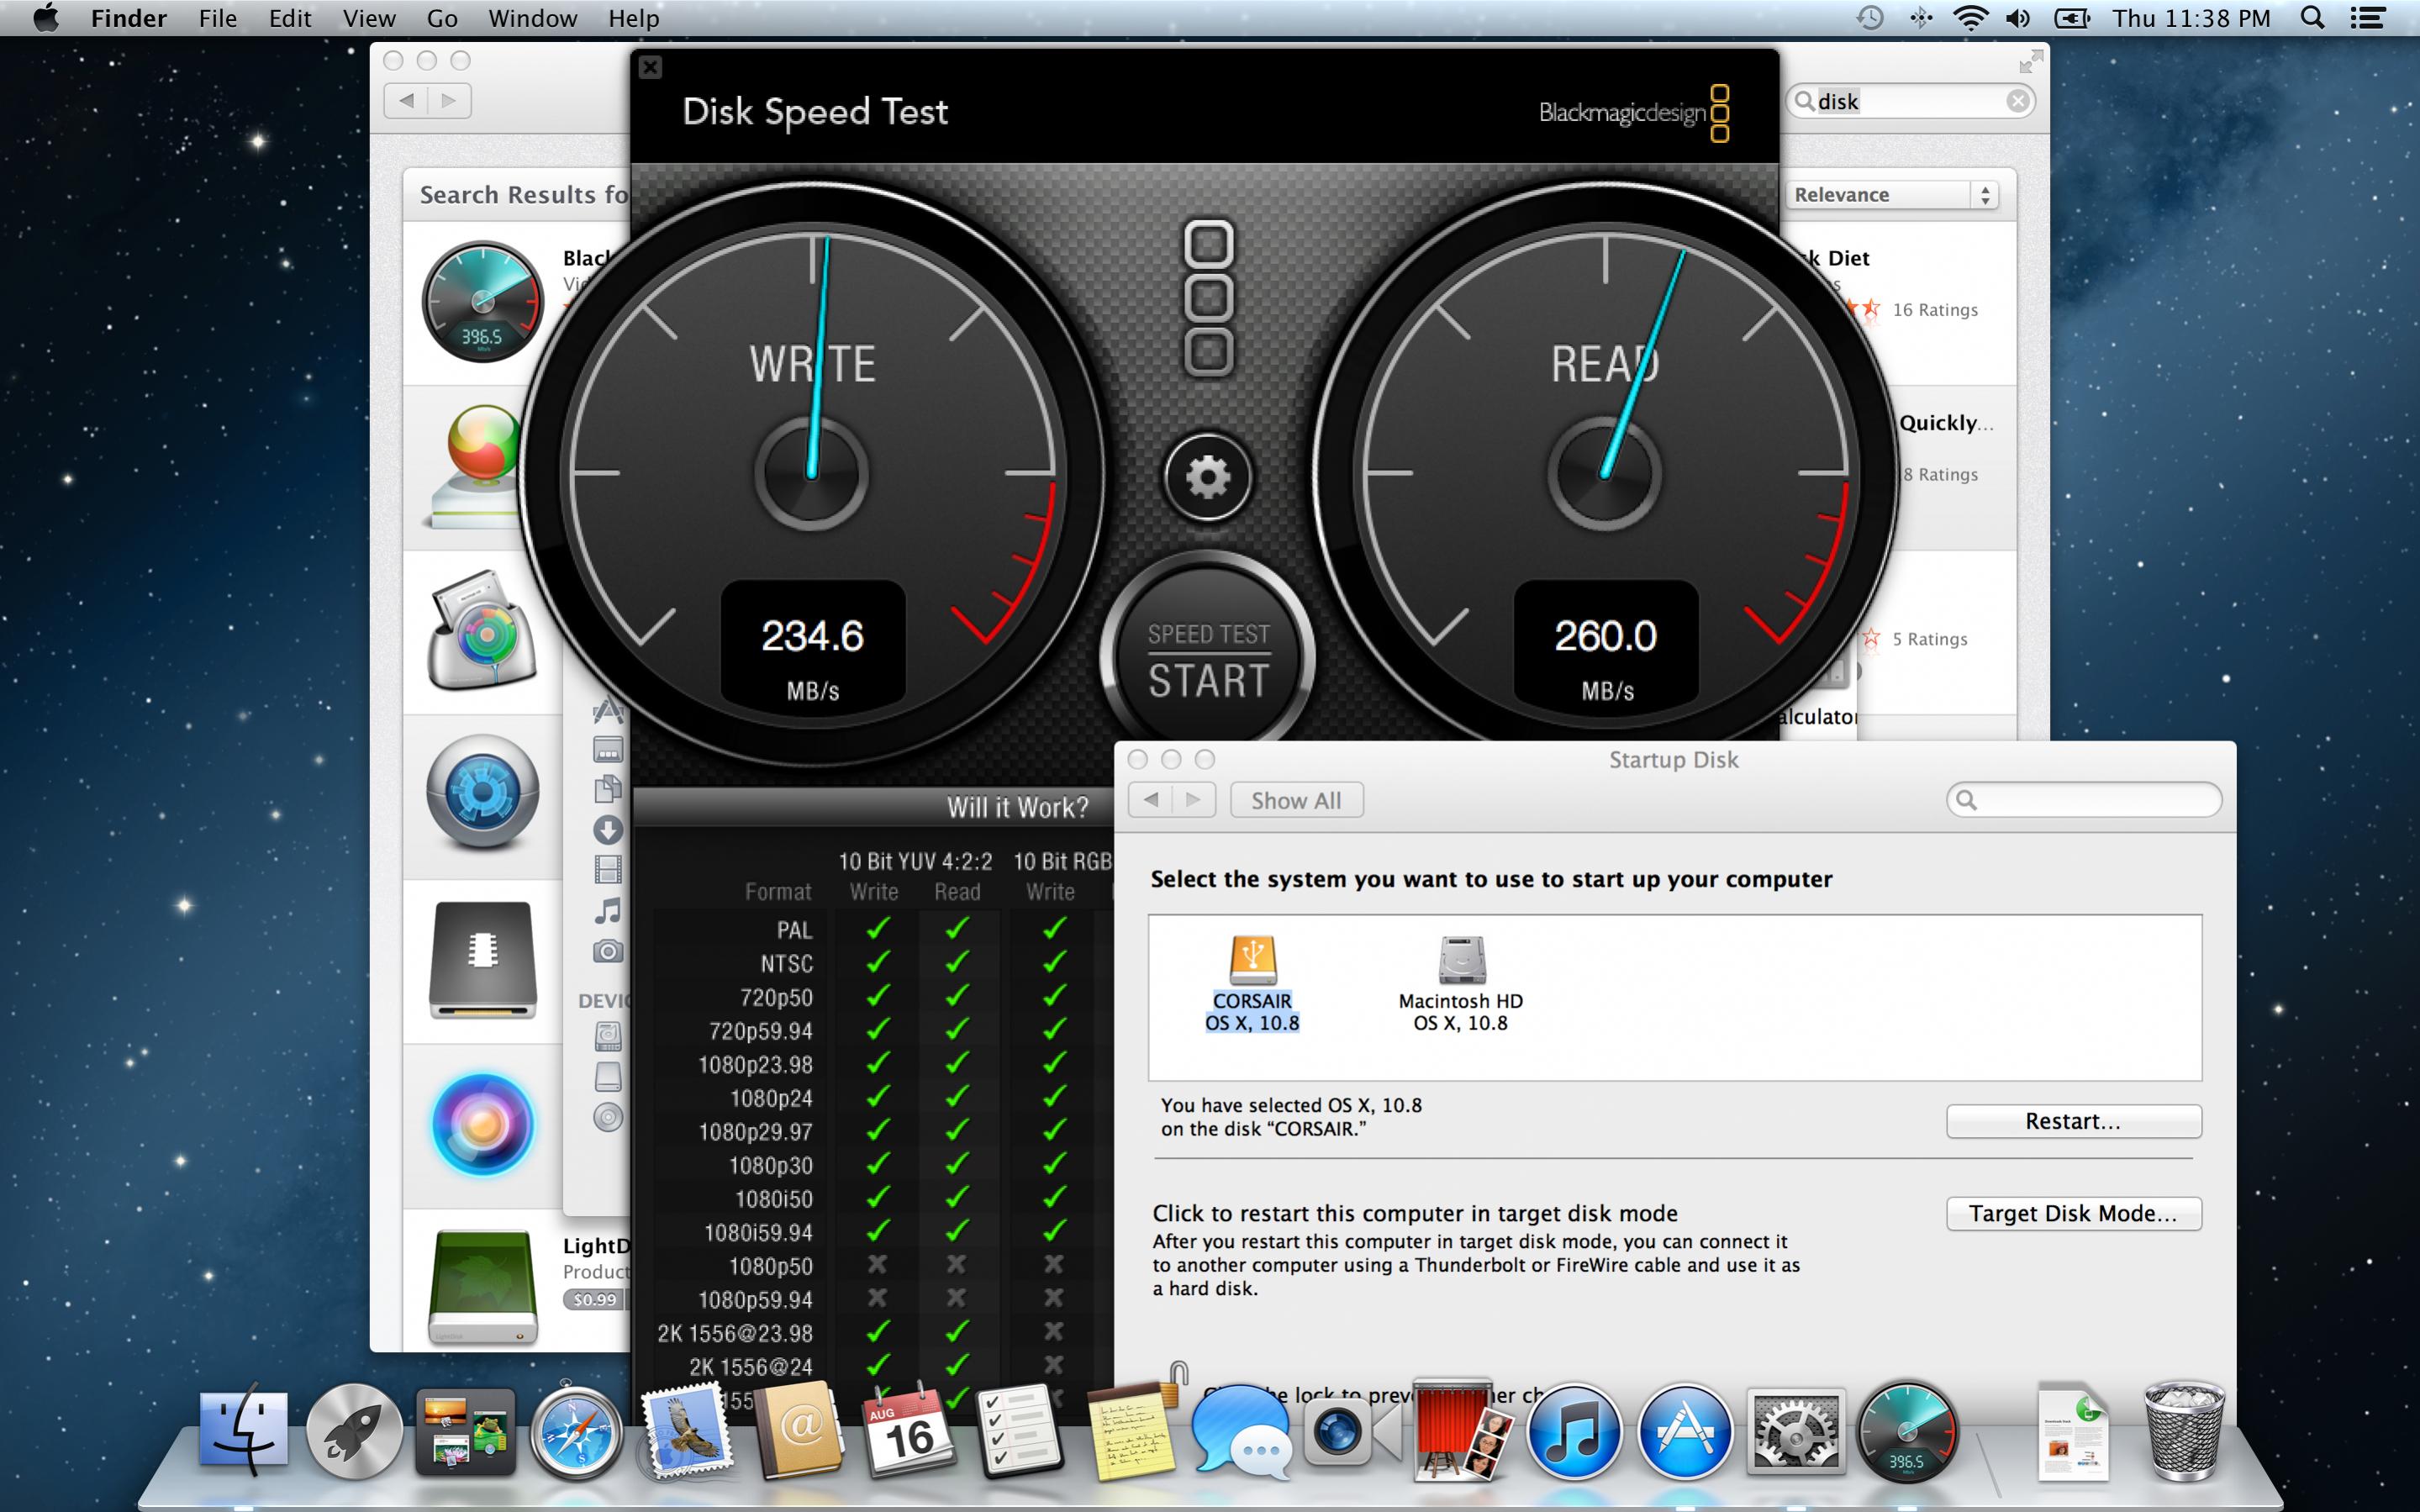Click the Bluetooth menu bar icon
The image size is (2420, 1512).
(1921, 18)
